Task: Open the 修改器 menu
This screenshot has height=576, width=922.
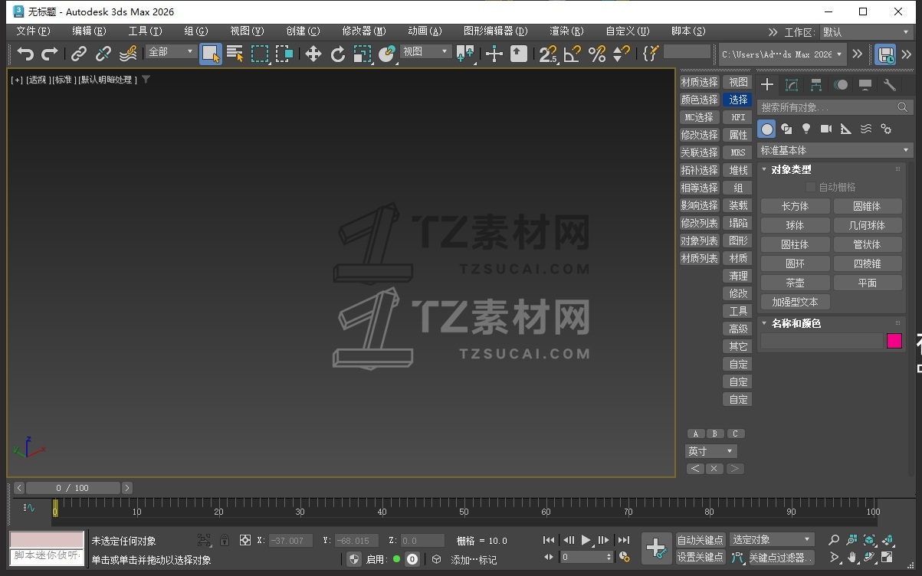Action: tap(364, 31)
